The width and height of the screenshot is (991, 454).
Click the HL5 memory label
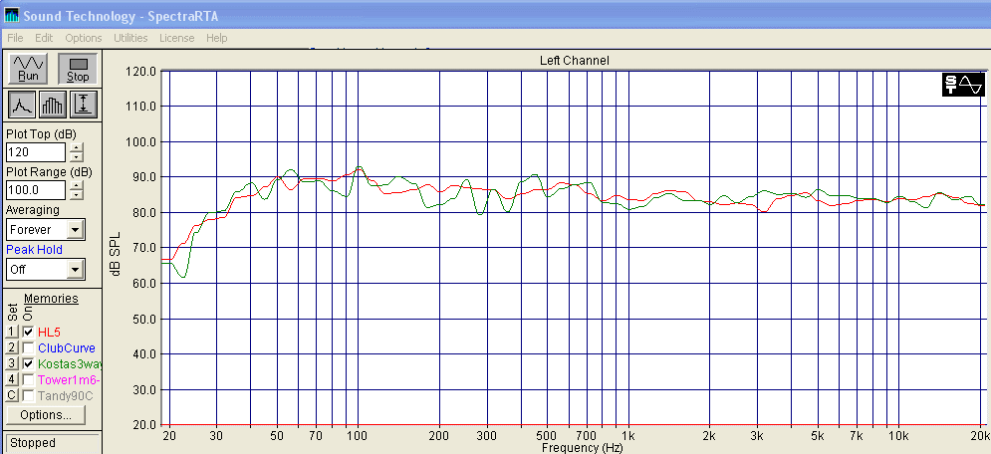coord(49,332)
